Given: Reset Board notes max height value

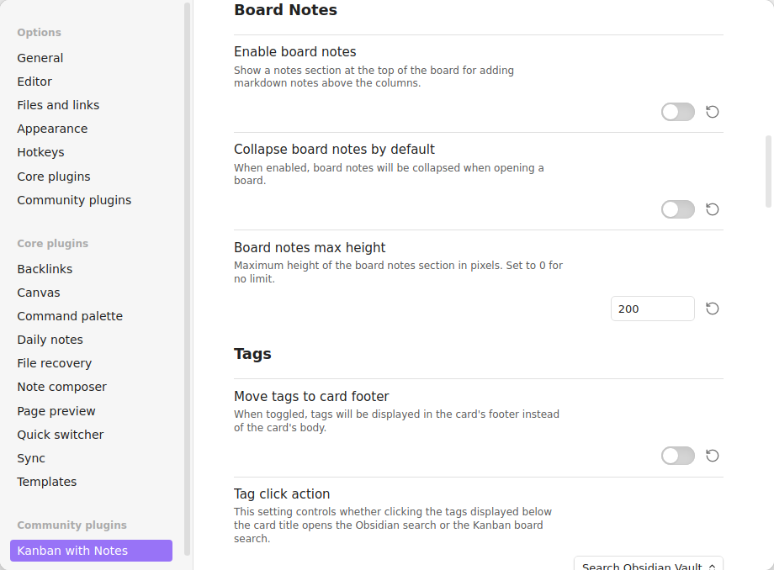Looking at the screenshot, I should [712, 309].
